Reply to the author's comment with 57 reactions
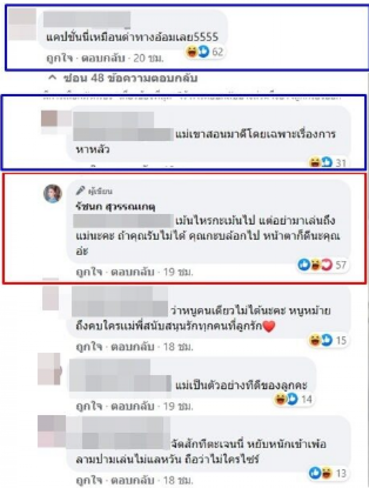Image resolution: width=369 pixels, height=488 pixels. [x=132, y=272]
